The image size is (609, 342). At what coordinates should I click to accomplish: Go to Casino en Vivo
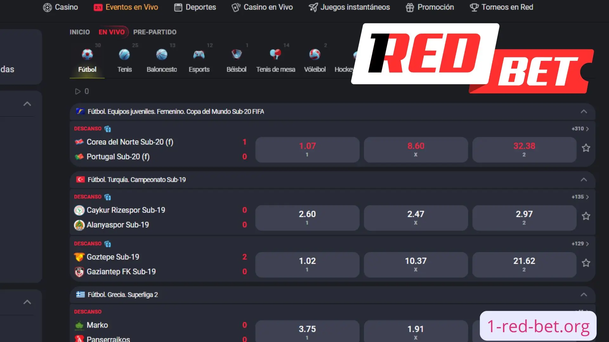262,7
